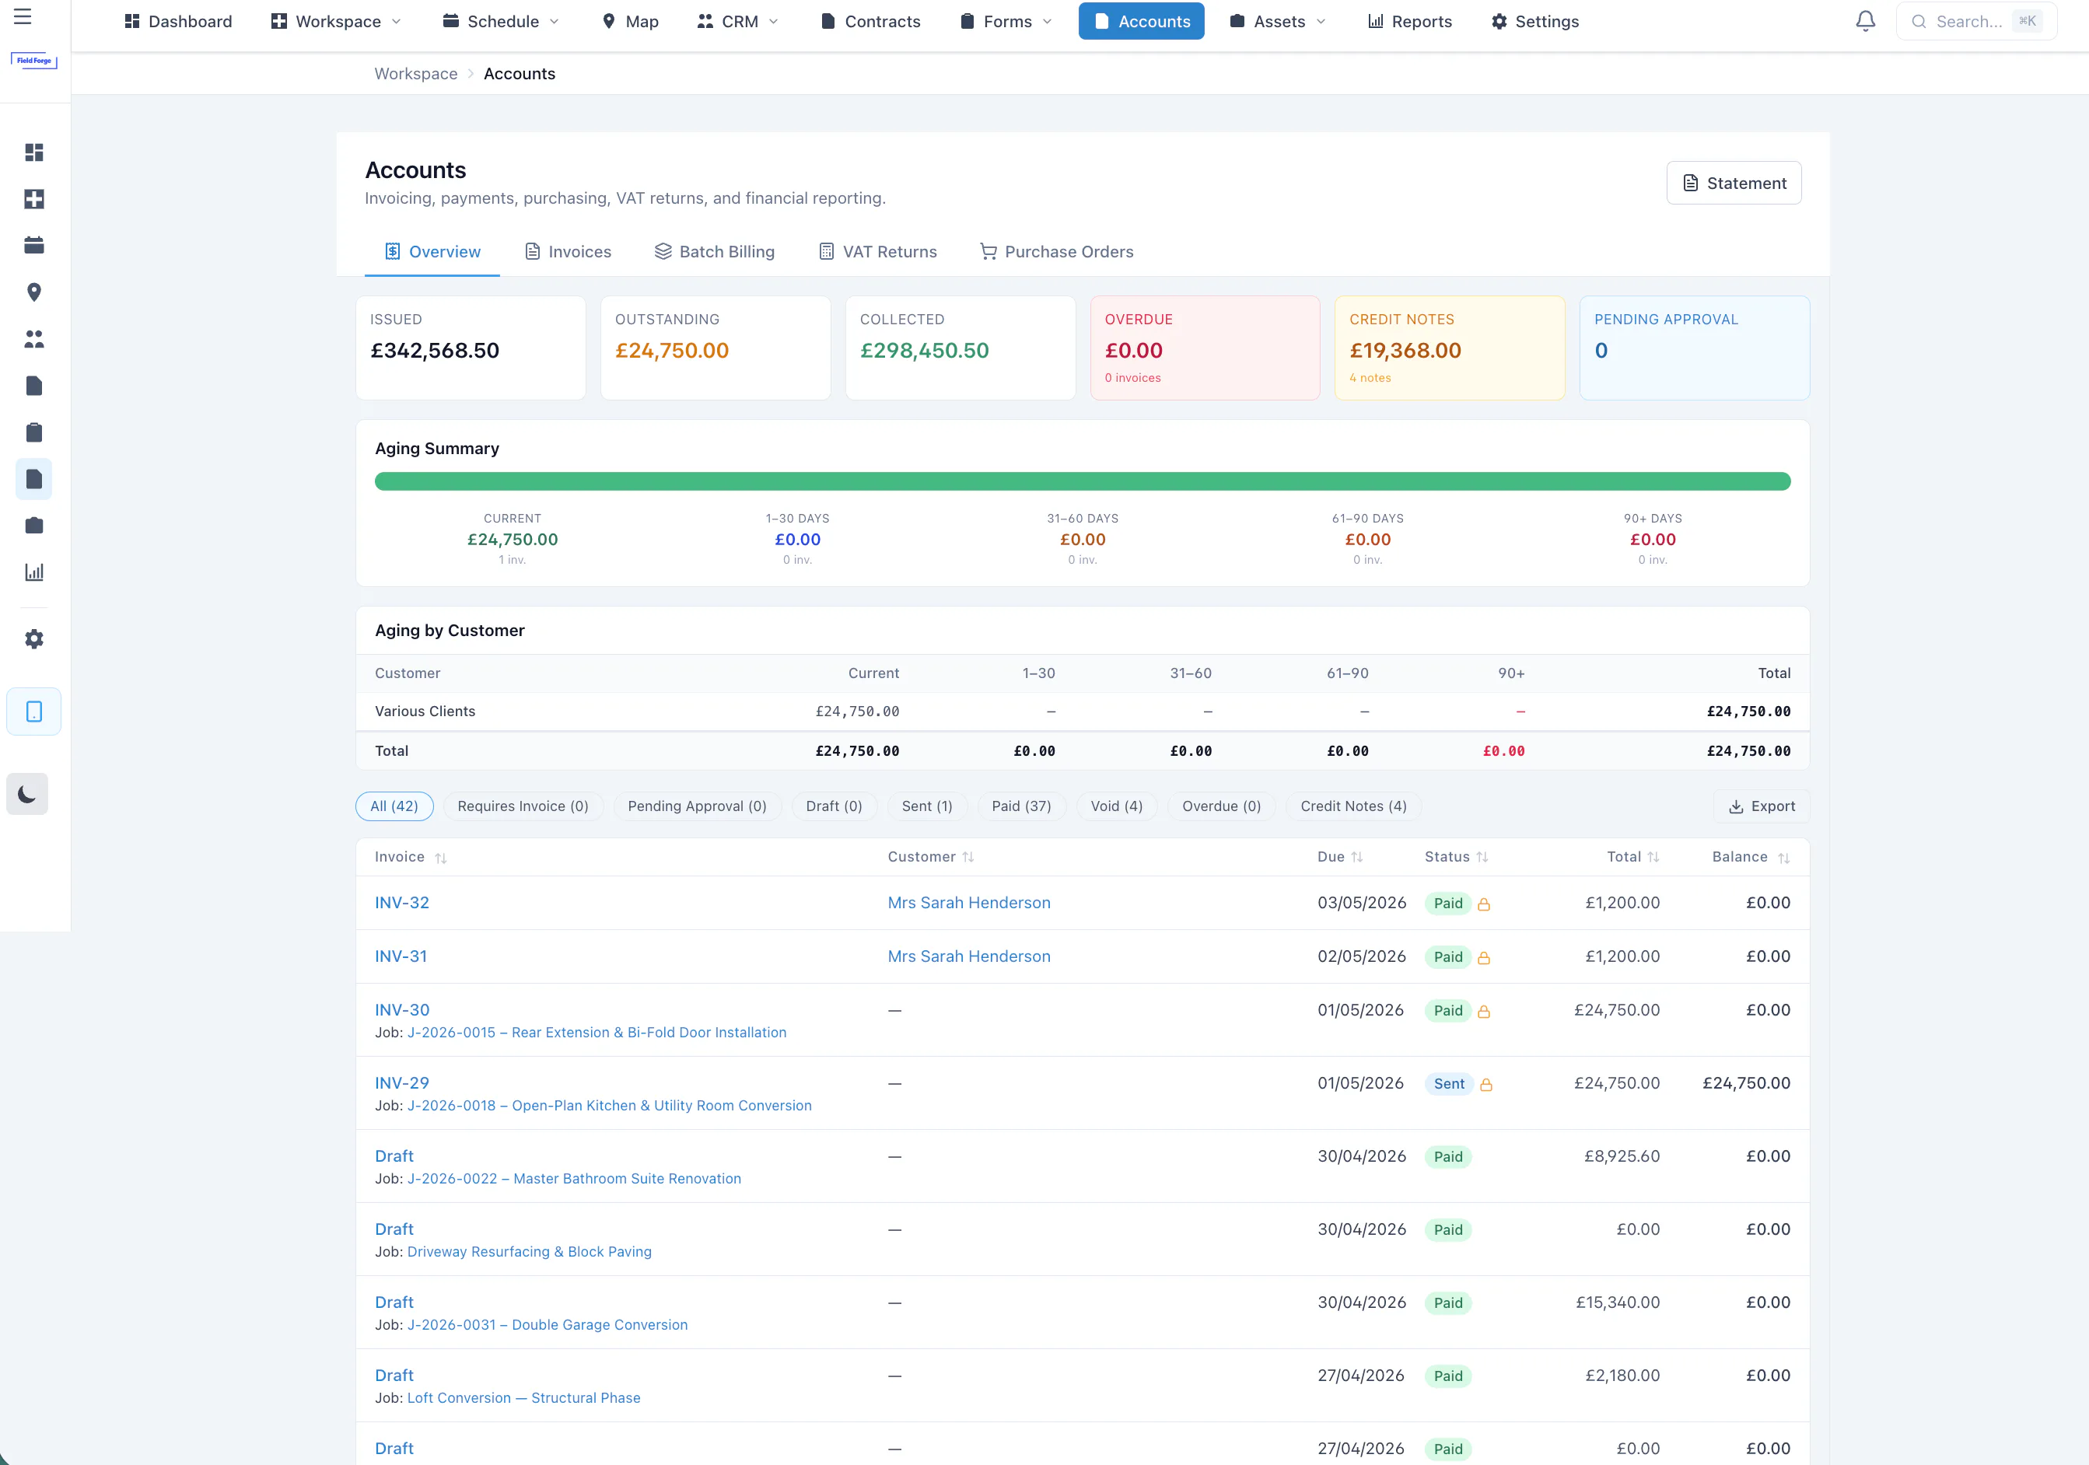Screen dimensions: 2089x1465
Task: Select Sent (1) filter chip
Action: coord(927,806)
